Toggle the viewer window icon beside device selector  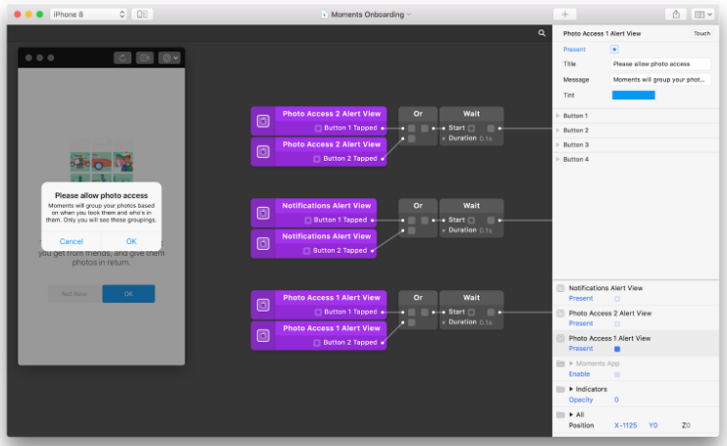click(x=142, y=15)
